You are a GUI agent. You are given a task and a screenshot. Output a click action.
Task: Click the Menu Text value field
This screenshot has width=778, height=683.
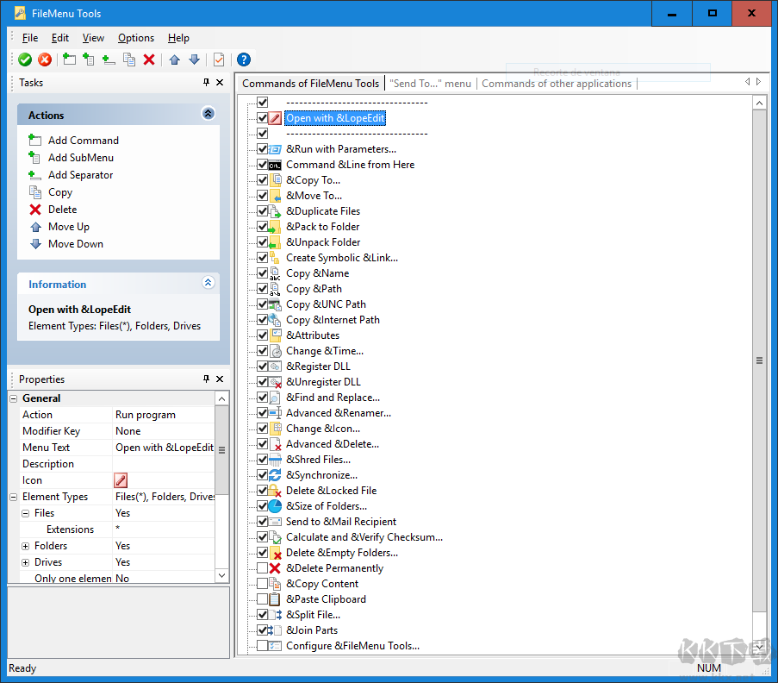click(x=165, y=448)
